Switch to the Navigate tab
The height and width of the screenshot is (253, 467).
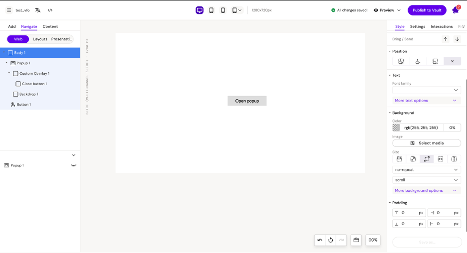click(x=29, y=26)
